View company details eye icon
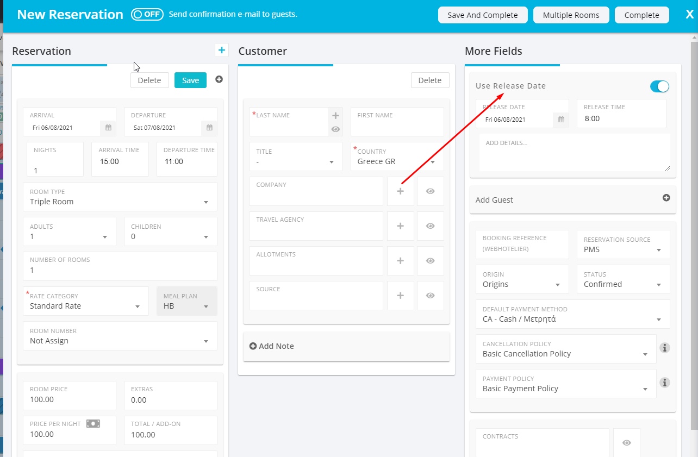Image resolution: width=698 pixels, height=457 pixels. (x=431, y=191)
